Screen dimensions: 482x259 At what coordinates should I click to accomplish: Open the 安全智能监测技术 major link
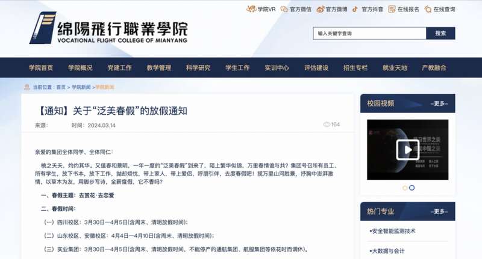pos(393,231)
